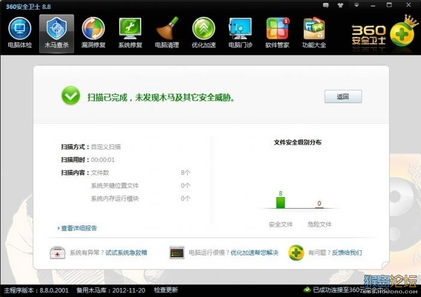421x297 pixels.
Task: Click the 优化加速帮您解决 link
Action: pyautogui.click(x=254, y=253)
